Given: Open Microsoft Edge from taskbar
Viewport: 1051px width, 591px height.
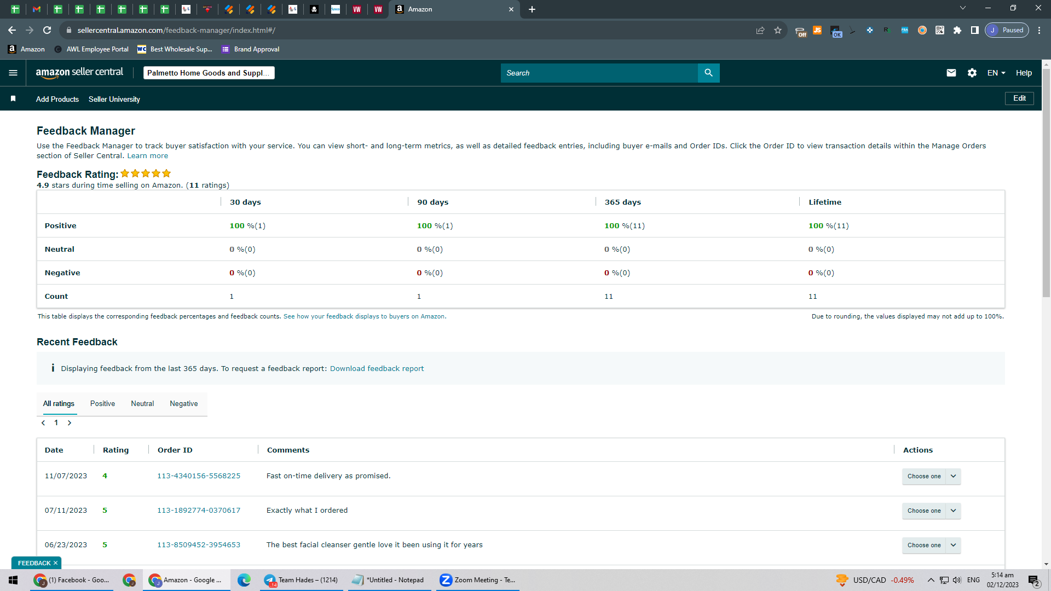Looking at the screenshot, I should coord(244,580).
